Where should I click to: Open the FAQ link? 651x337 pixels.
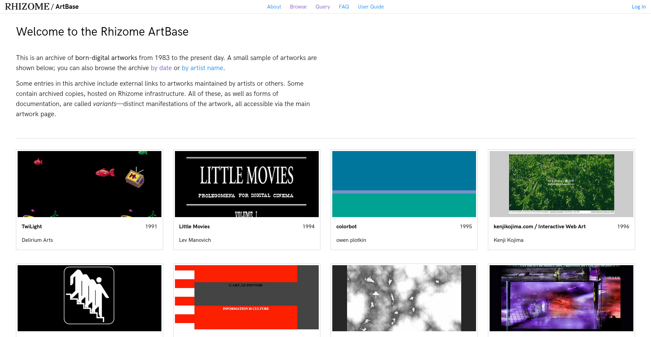[x=344, y=7]
